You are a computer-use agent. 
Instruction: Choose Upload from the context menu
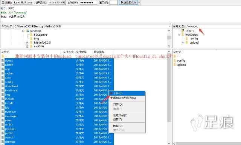(127, 93)
